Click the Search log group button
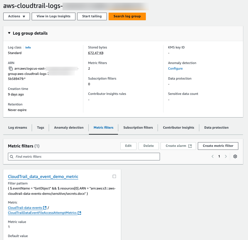The image size is (248, 240). tap(127, 16)
